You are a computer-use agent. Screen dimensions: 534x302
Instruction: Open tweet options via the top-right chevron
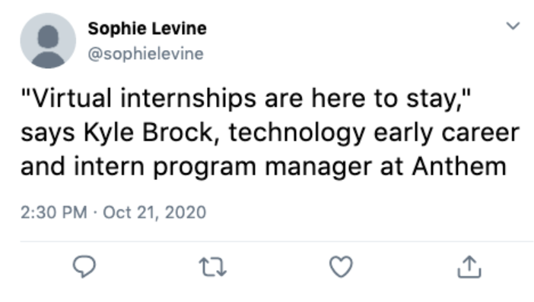click(x=513, y=26)
